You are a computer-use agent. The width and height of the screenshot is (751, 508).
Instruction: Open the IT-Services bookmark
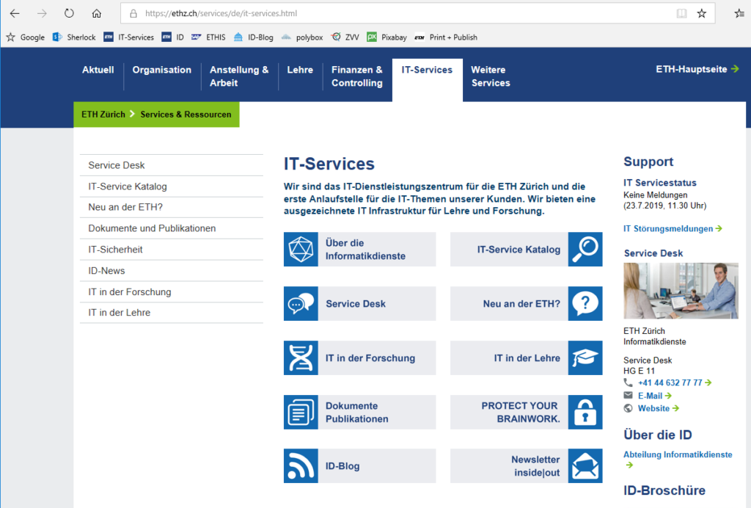[x=129, y=37]
